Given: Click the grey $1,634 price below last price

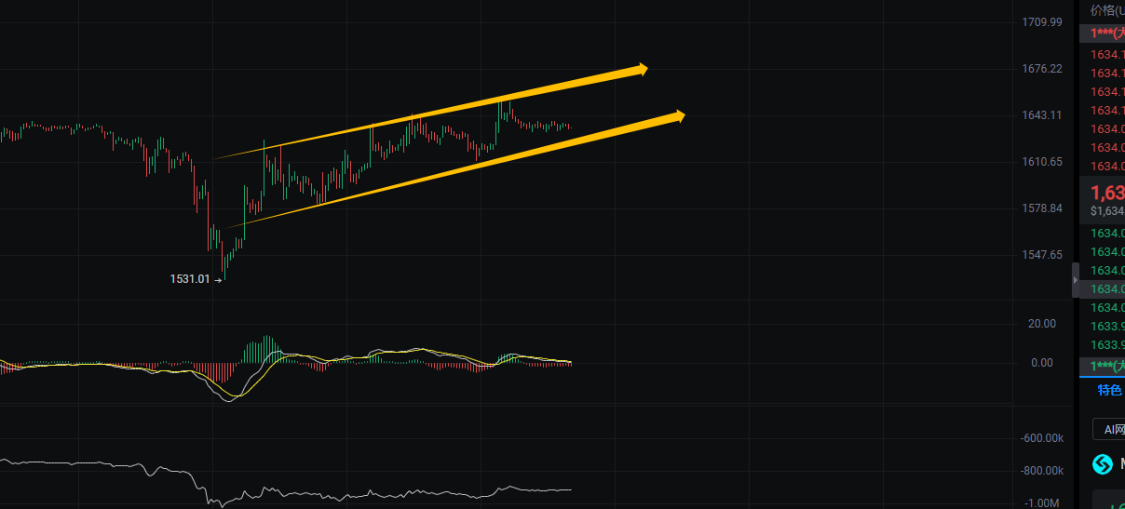Looking at the screenshot, I should [x=1107, y=211].
